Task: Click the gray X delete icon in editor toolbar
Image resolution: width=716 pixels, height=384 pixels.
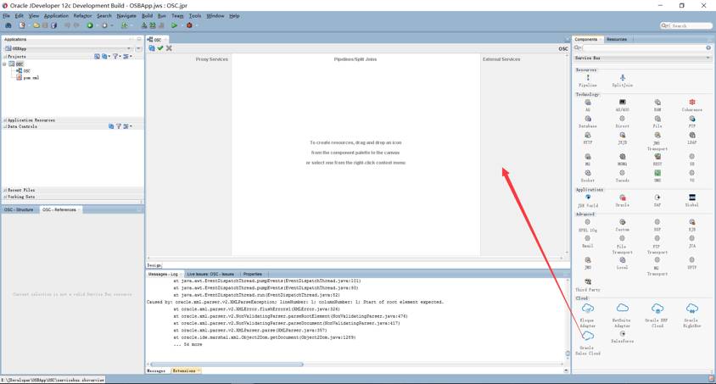Action: coord(169,48)
